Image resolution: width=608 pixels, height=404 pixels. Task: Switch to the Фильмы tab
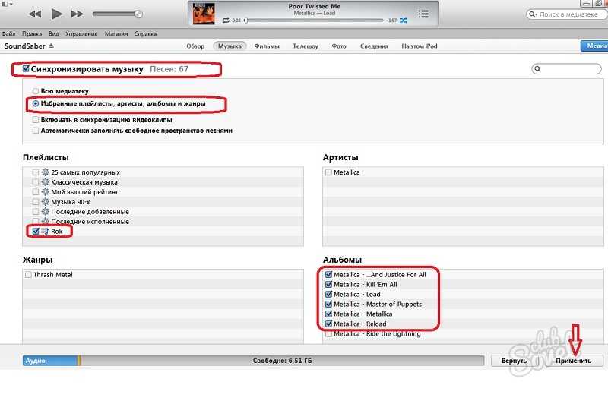point(267,46)
